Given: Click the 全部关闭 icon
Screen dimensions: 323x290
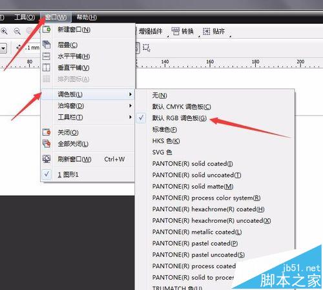Looking at the screenshot, I should click(47, 143).
